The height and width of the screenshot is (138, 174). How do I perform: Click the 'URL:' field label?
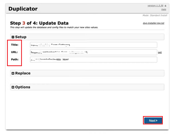[14, 52]
